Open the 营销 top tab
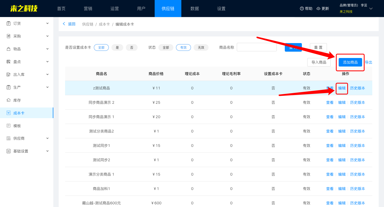 (88, 9)
